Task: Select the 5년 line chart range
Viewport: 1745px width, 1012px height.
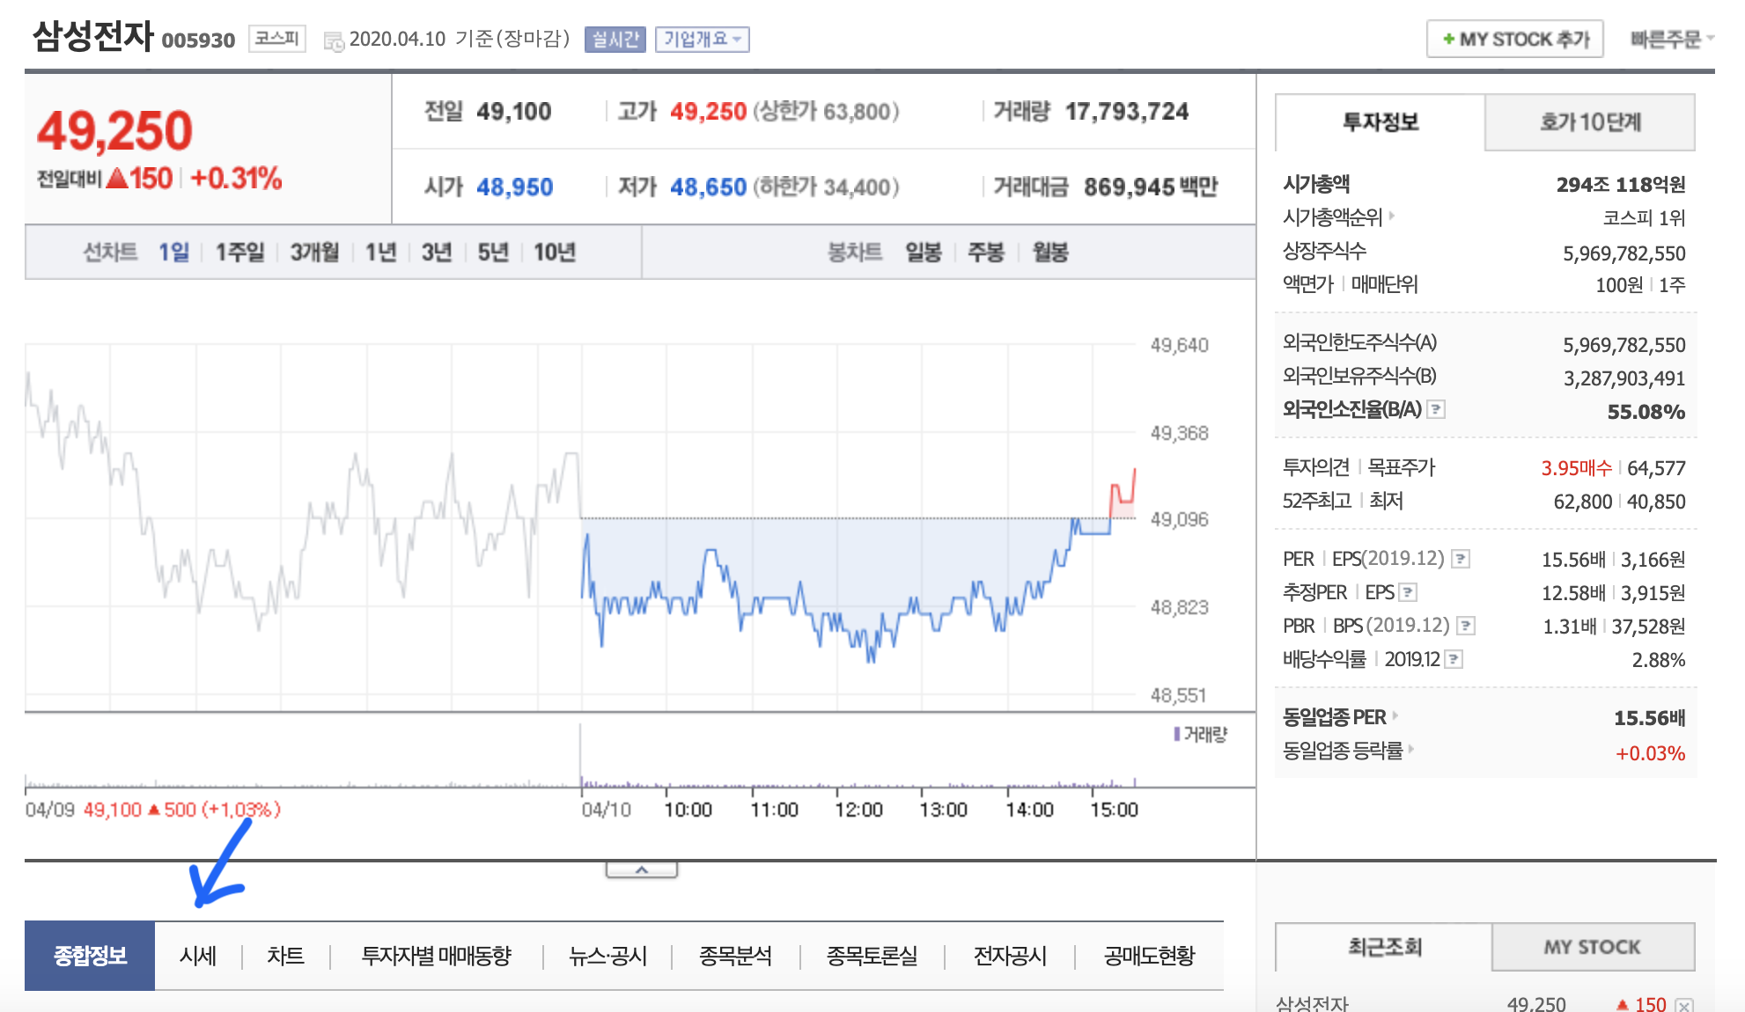Action: tap(493, 253)
